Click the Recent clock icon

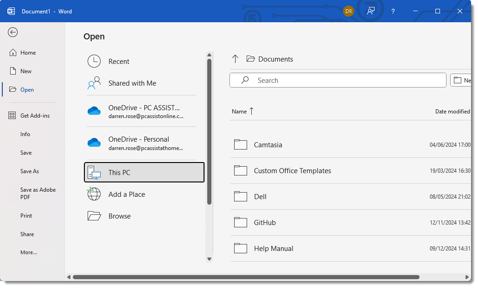[94, 62]
